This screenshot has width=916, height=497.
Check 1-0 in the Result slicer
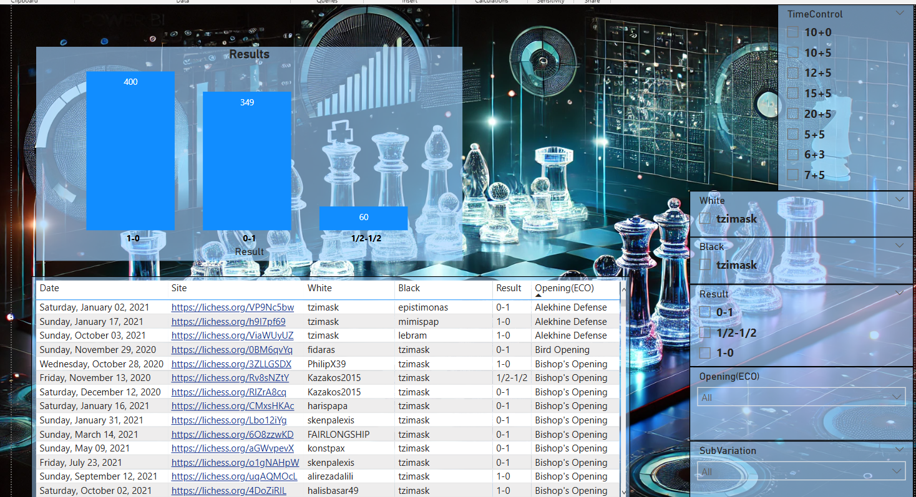pos(705,353)
